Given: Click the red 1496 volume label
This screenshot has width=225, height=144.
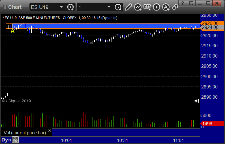Looking at the screenshot, I should [x=212, y=124].
